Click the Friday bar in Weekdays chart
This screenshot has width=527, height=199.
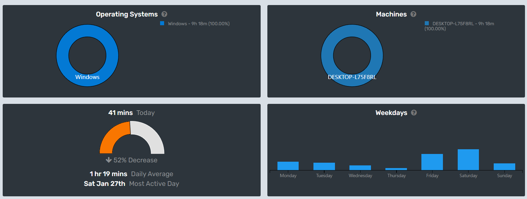(432, 162)
